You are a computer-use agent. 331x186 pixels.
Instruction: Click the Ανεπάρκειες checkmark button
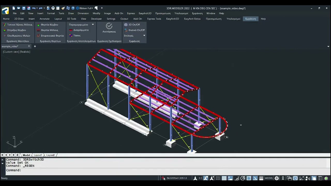(x=109, y=28)
